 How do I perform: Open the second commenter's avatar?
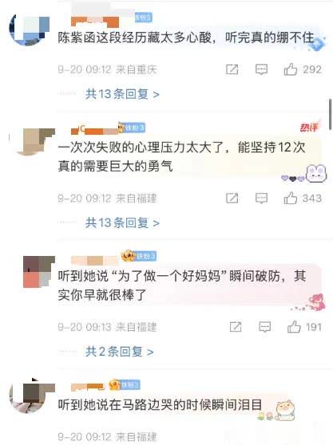[x=35, y=142]
